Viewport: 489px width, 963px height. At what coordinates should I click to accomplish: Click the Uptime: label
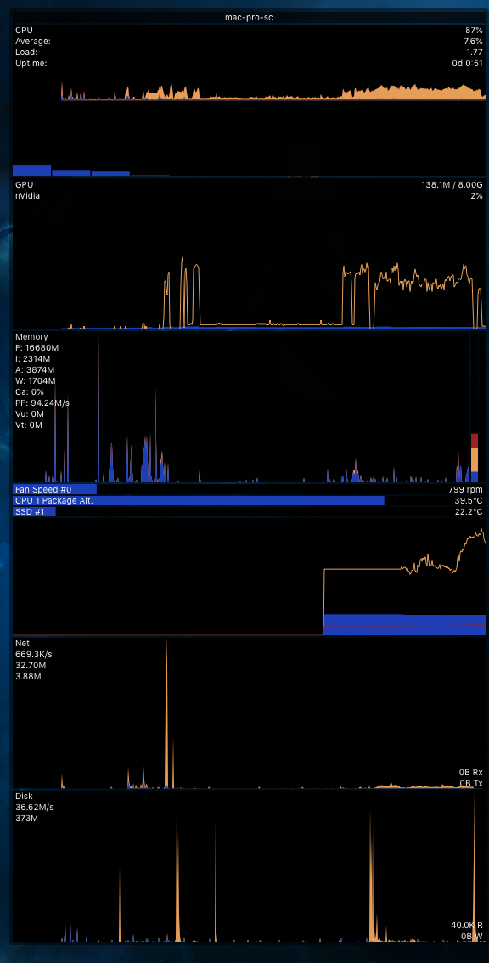tap(31, 63)
